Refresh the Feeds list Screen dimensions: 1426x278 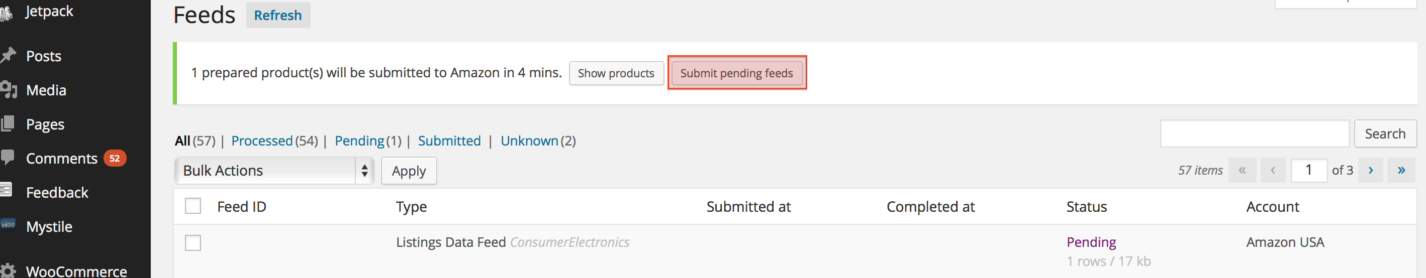click(278, 16)
